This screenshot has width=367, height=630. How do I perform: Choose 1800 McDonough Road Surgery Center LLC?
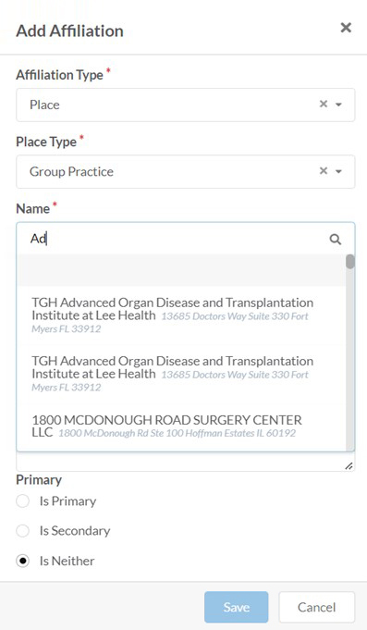click(181, 426)
